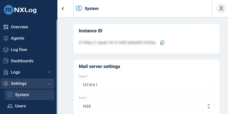Click the Users people icon

pos(10,106)
